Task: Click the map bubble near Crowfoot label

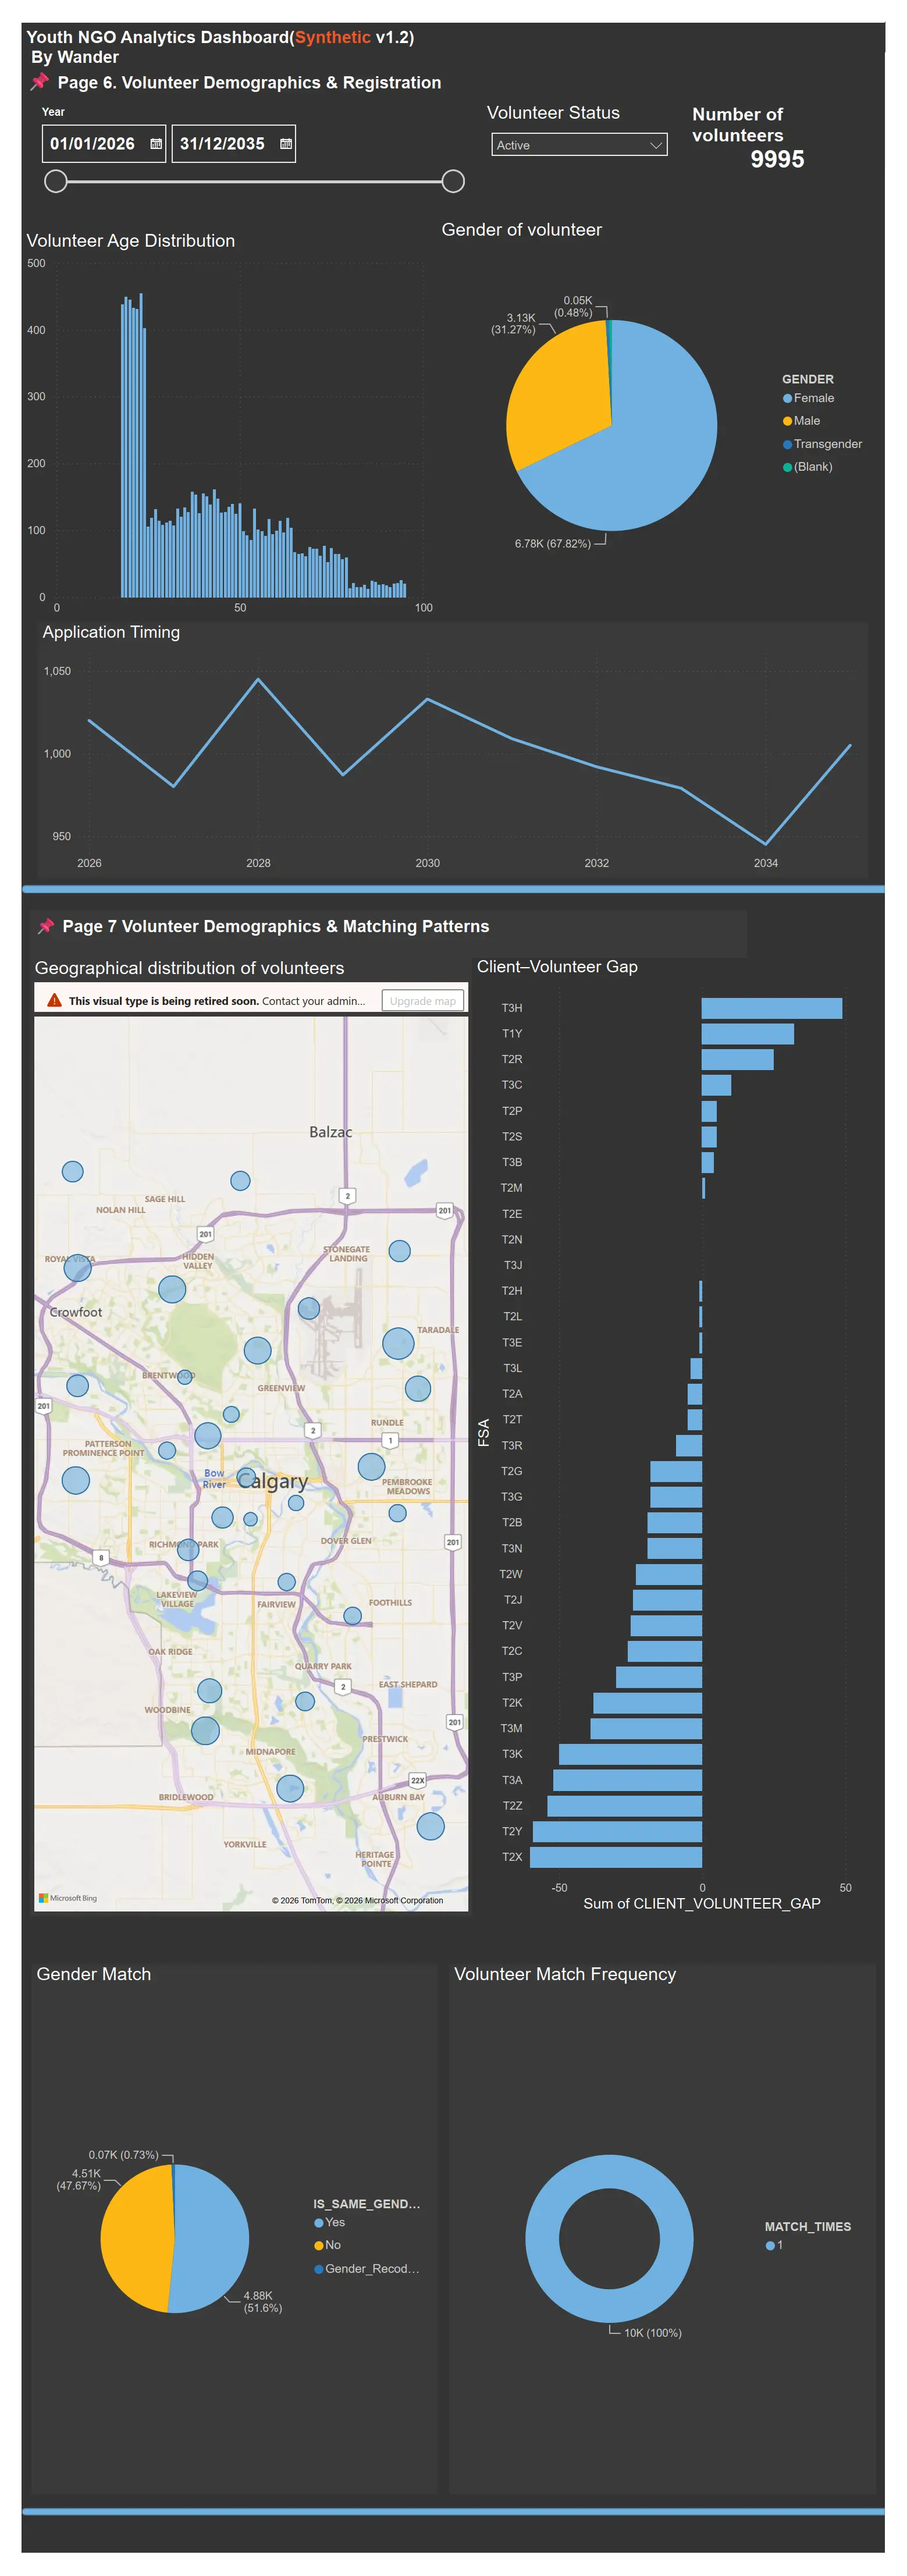Action: [78, 1268]
